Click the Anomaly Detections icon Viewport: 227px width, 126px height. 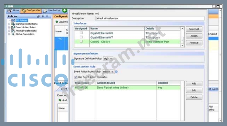coord(13,31)
